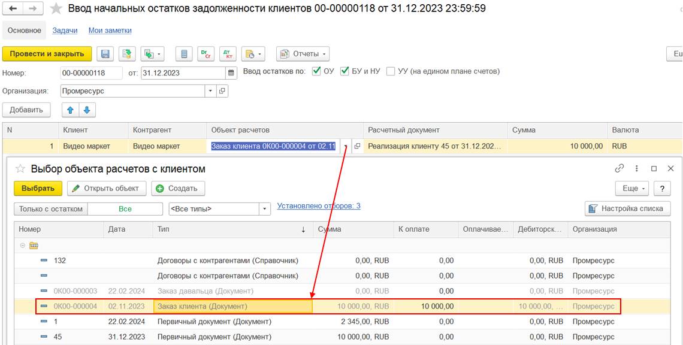
Task: Open the Установлено отборов: 3 link
Action: click(319, 206)
